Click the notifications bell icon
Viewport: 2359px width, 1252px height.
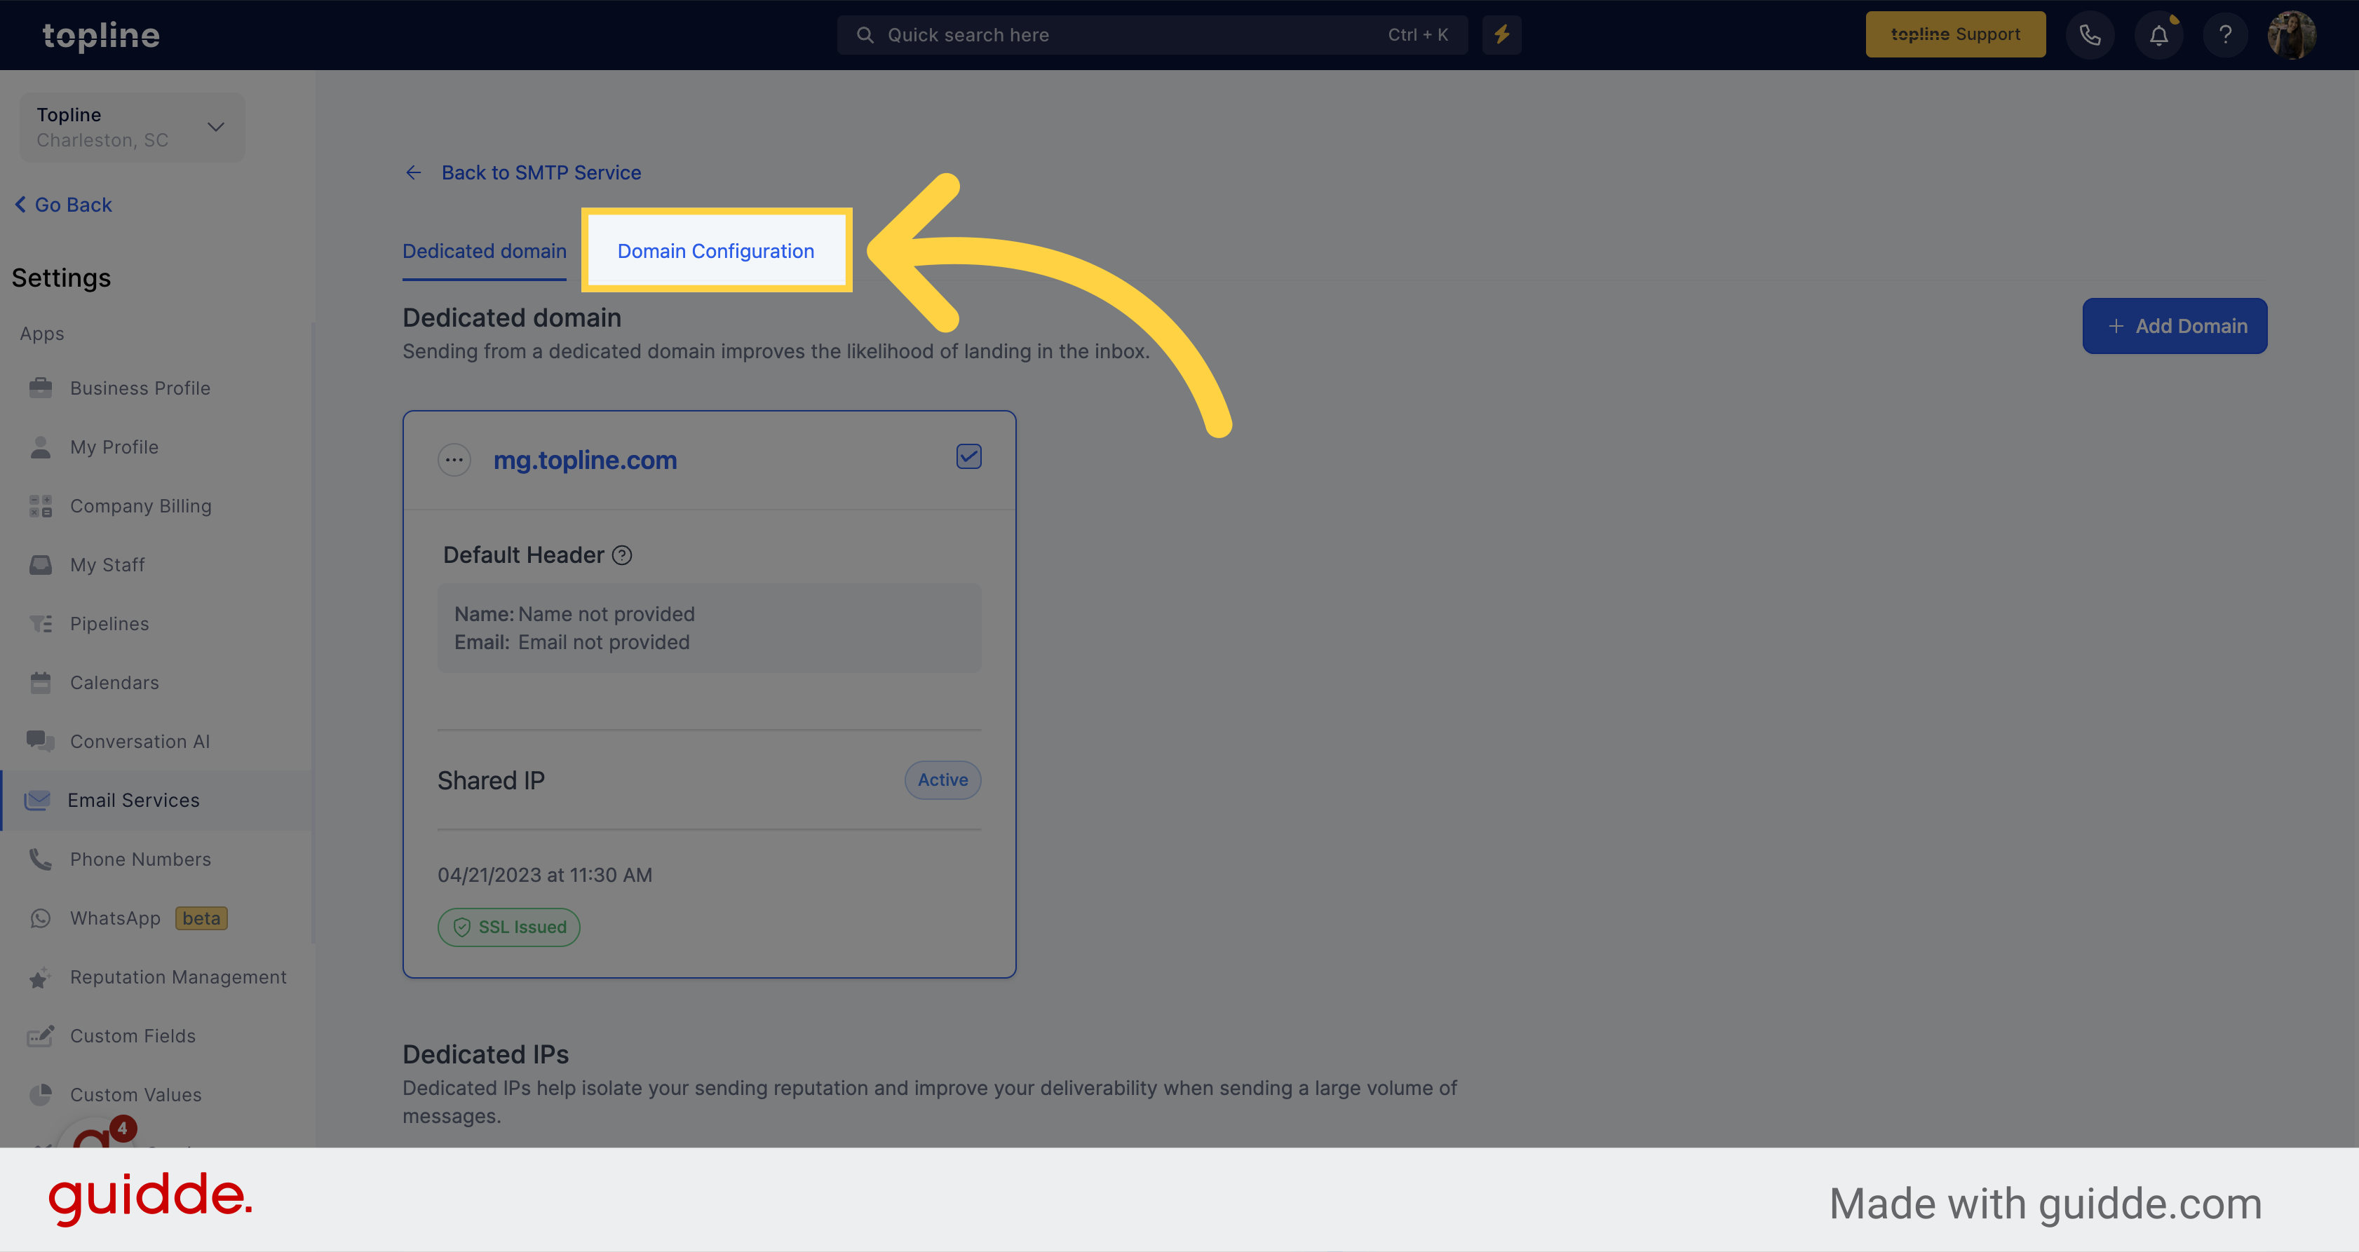pyautogui.click(x=2159, y=34)
